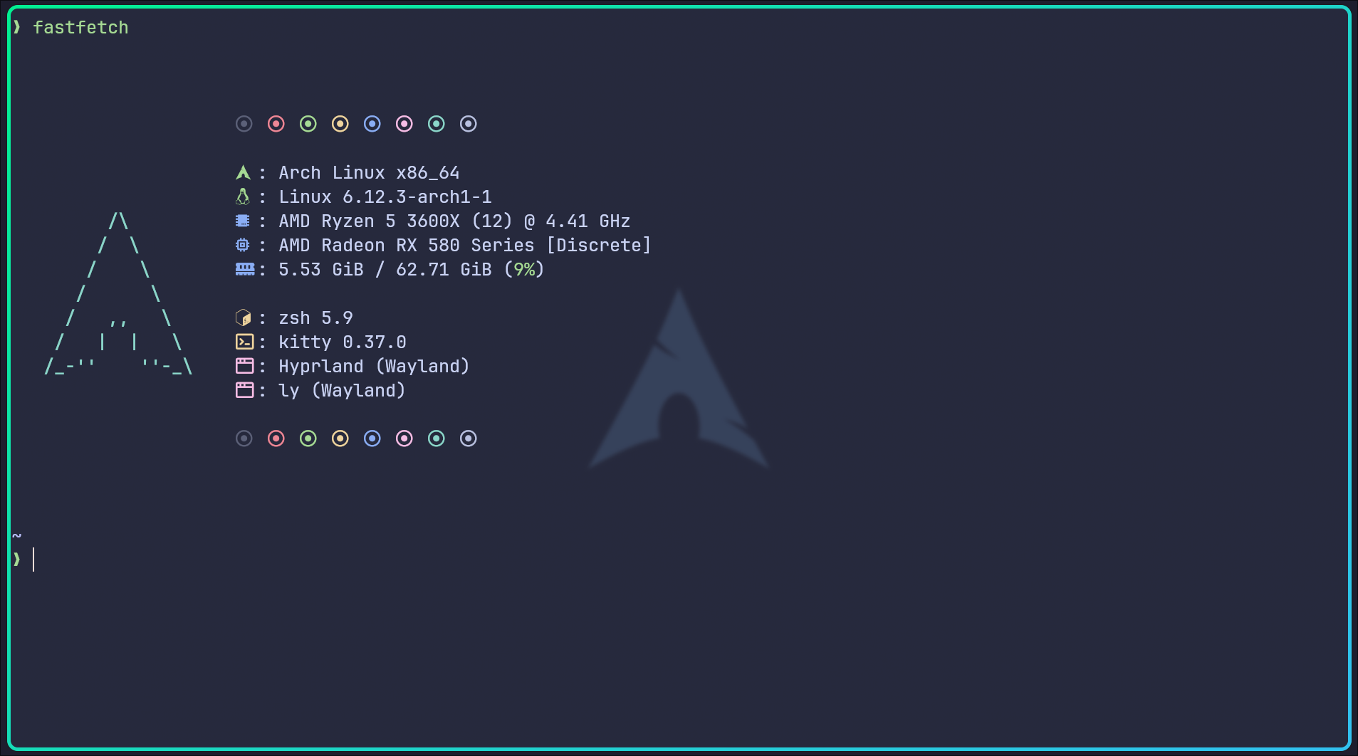Click the GPU icon beside AMD Radeon RX 580
The height and width of the screenshot is (756, 1358).
[243, 245]
